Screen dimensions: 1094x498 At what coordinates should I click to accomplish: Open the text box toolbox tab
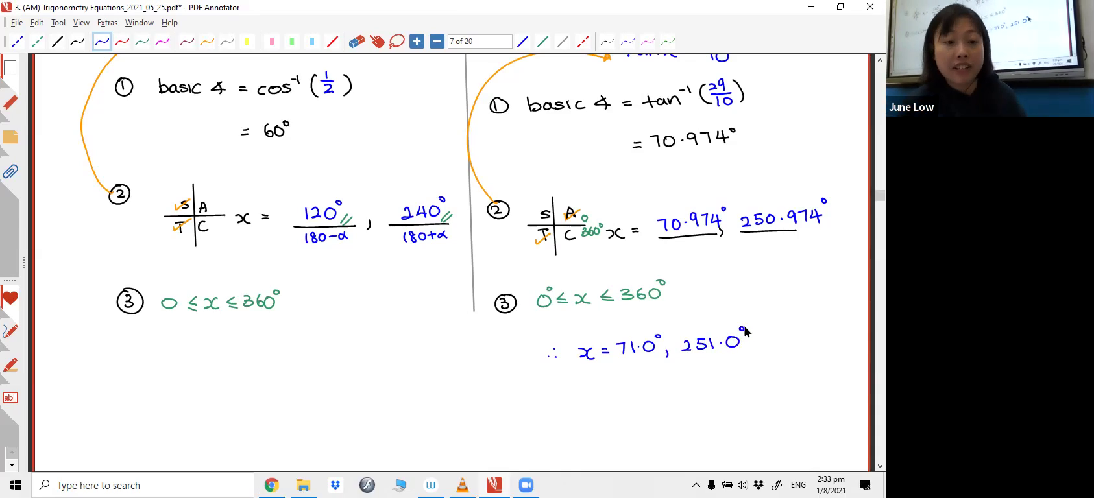(10, 397)
